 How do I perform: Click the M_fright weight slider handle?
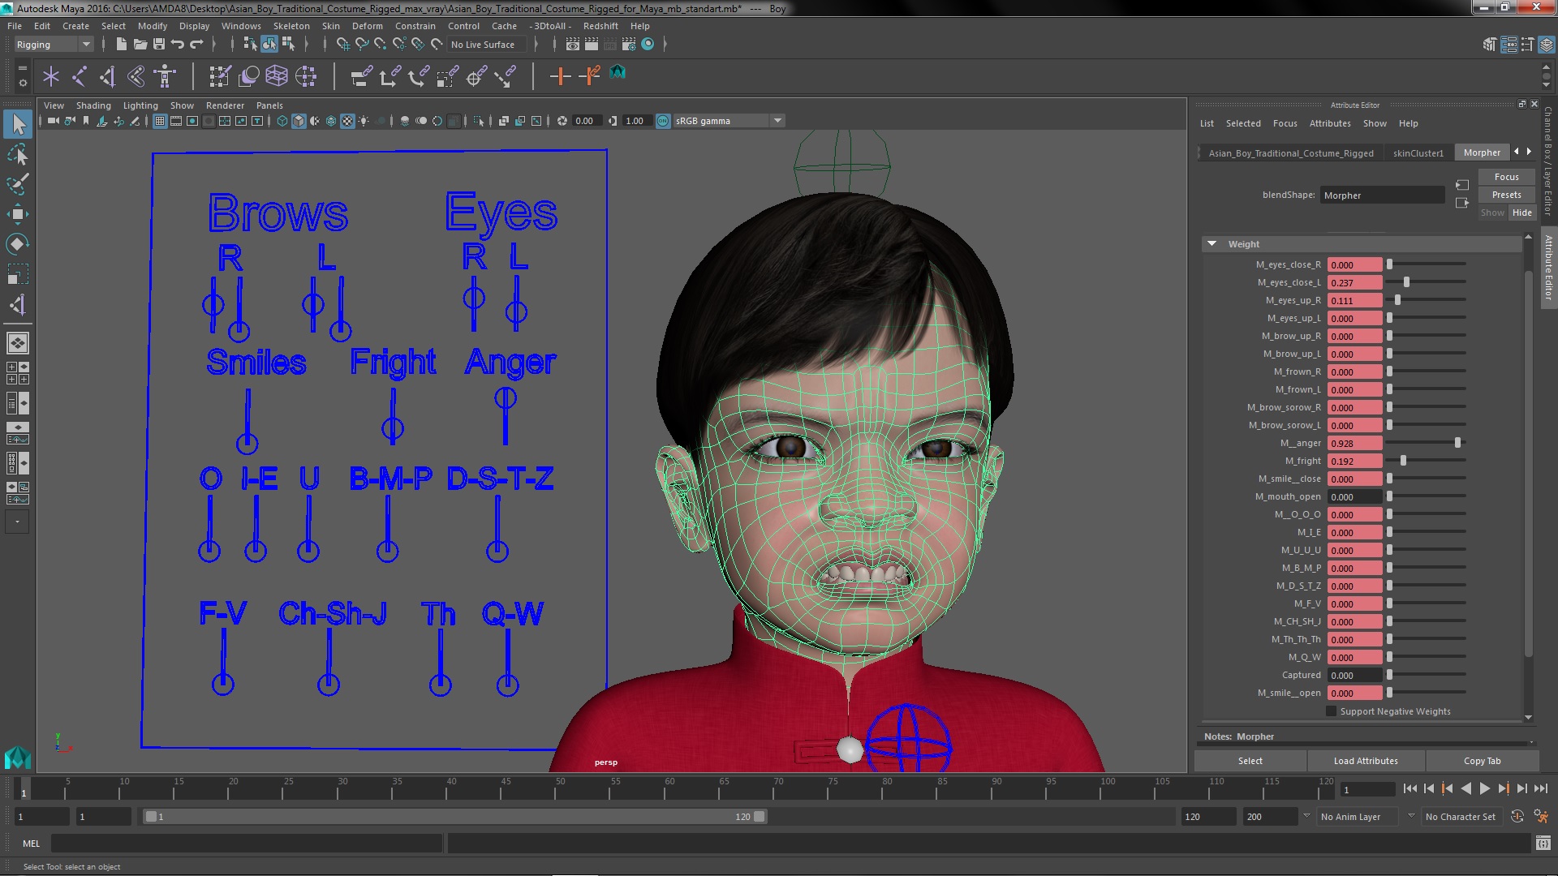click(1403, 461)
